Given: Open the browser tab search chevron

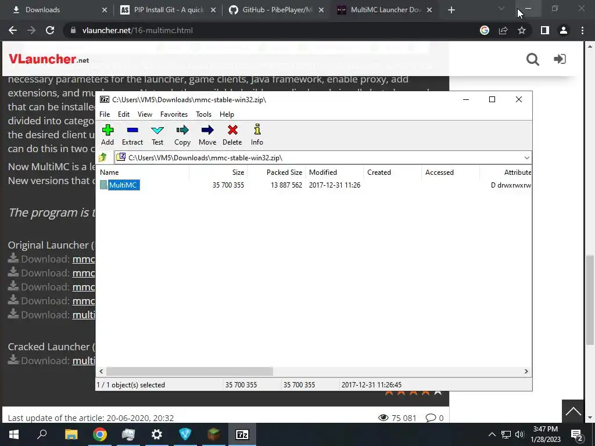Looking at the screenshot, I should pos(501,8).
